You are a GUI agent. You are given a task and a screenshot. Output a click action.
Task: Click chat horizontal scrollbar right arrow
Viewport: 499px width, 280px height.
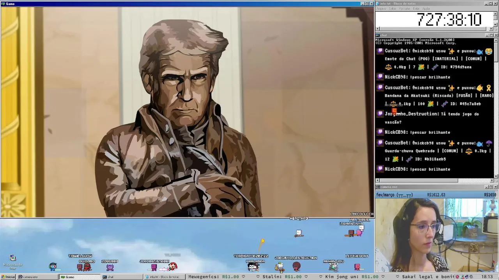click(x=491, y=180)
